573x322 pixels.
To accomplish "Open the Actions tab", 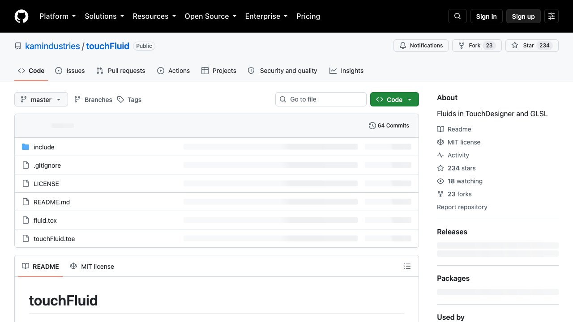I will (174, 71).
